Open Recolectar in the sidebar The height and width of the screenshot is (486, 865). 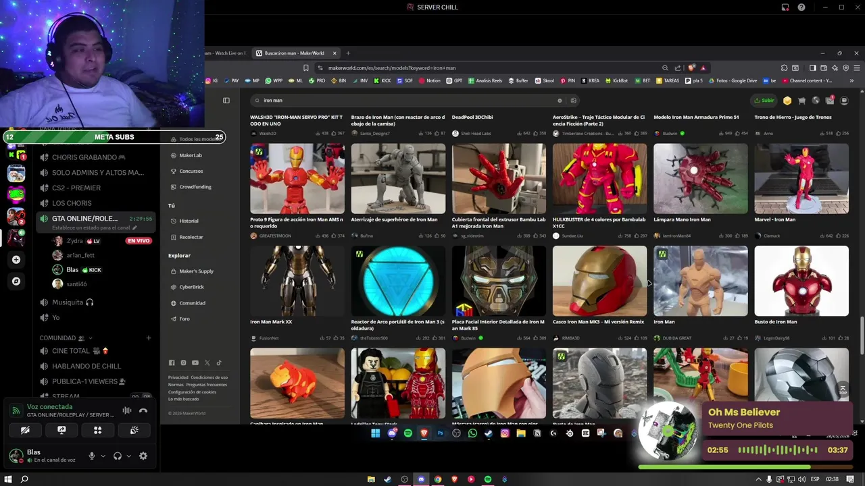191,237
